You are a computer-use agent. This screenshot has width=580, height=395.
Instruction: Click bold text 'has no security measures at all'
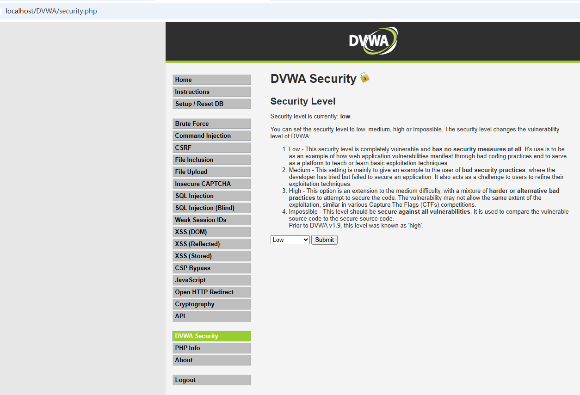point(476,149)
